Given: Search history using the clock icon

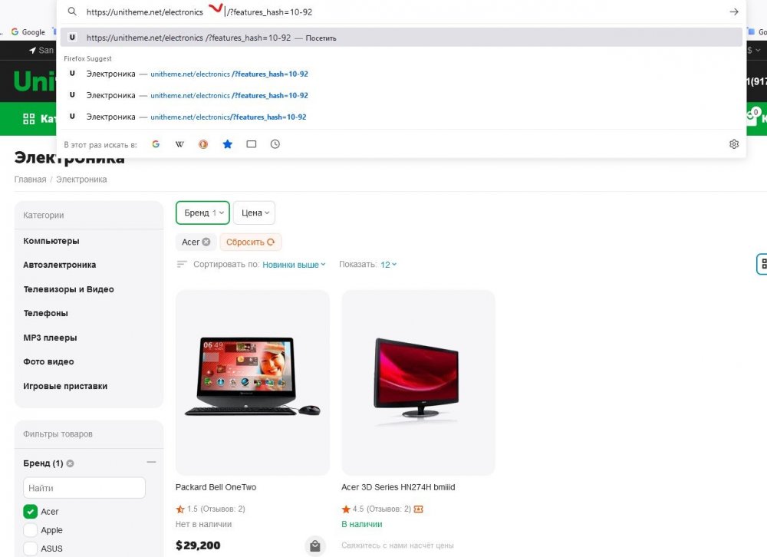Looking at the screenshot, I should (275, 144).
